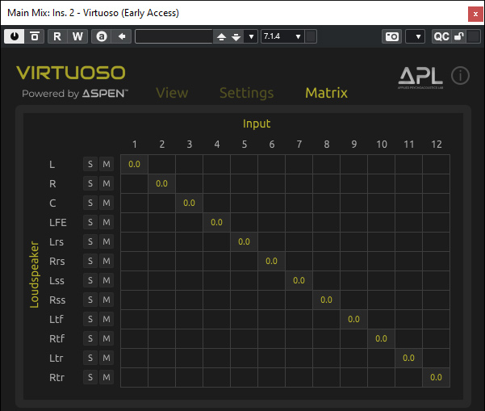Click the A/B settings compare icon

coord(101,36)
